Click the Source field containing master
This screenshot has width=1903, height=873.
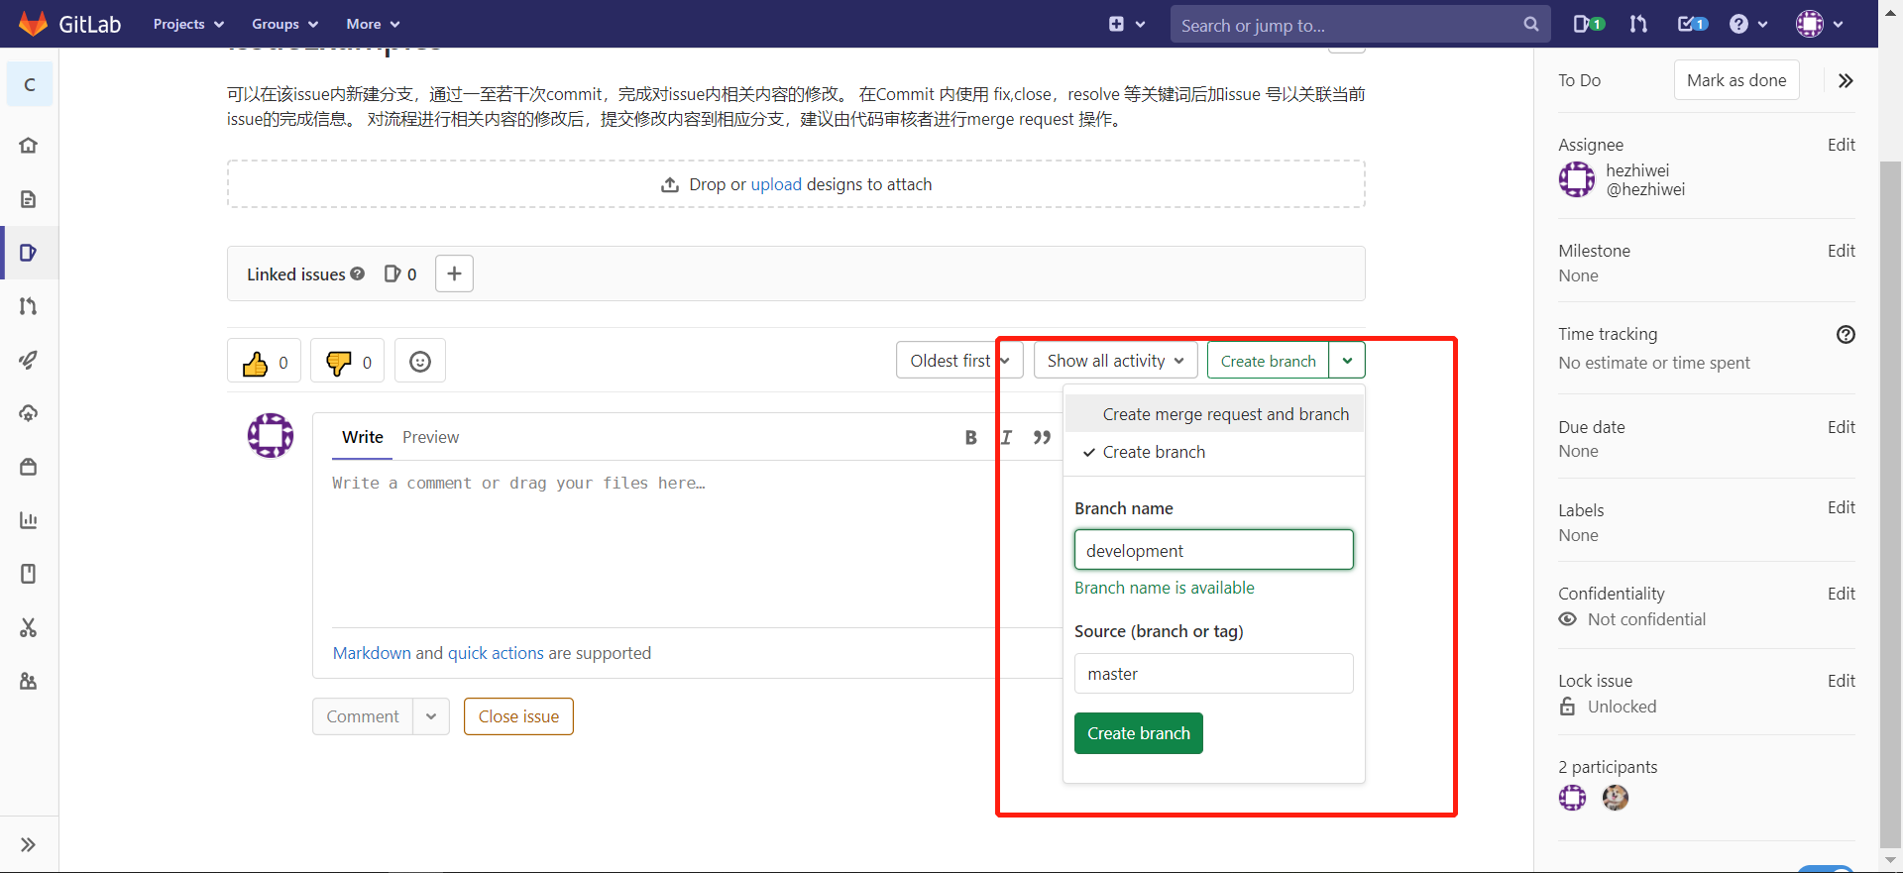(x=1213, y=674)
